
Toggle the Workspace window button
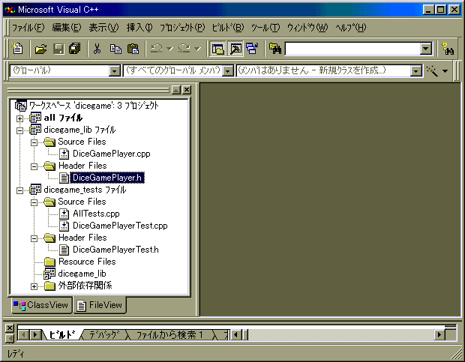217,49
